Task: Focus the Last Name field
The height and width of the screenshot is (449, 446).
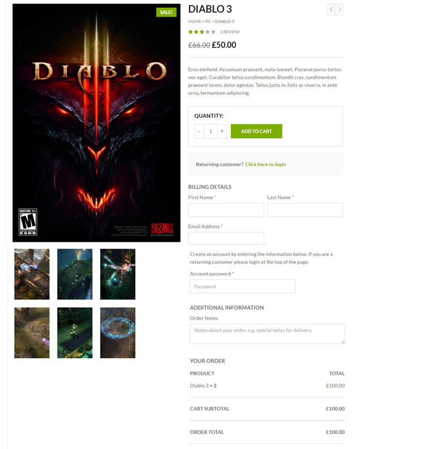Action: pos(306,210)
